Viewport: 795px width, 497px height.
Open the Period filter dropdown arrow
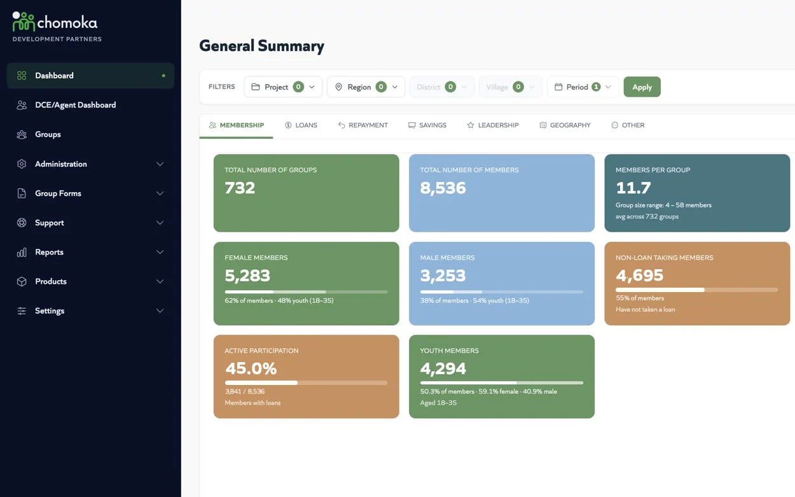click(608, 87)
